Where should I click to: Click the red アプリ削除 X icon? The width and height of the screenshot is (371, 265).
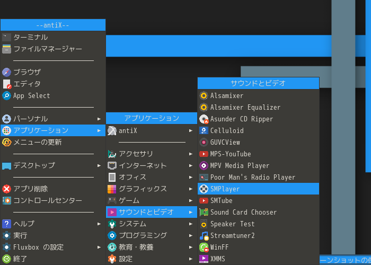click(x=6, y=189)
